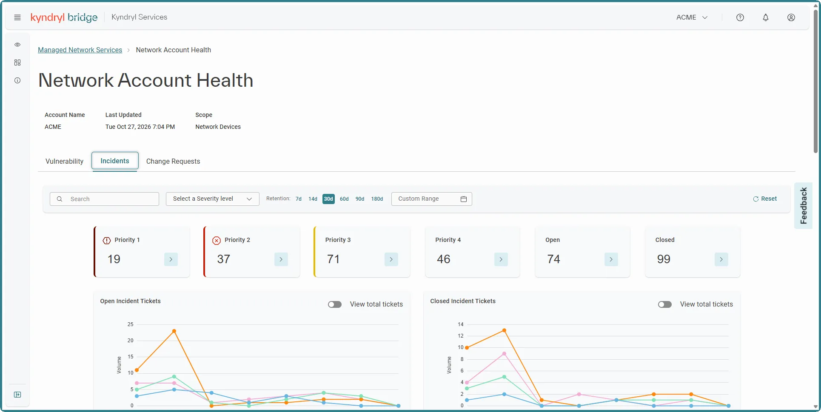This screenshot has height=412, width=821.
Task: Click the Priority 2 error icon
Action: 217,240
